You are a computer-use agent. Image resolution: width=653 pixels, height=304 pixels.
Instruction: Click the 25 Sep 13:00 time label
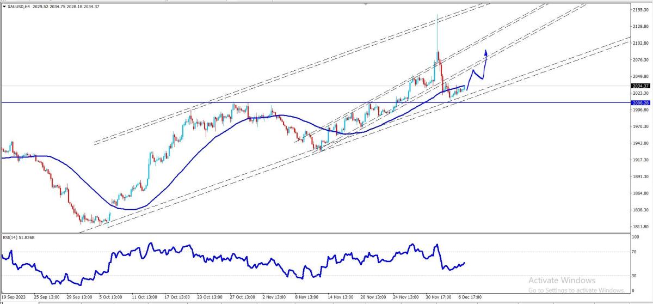tap(46, 297)
